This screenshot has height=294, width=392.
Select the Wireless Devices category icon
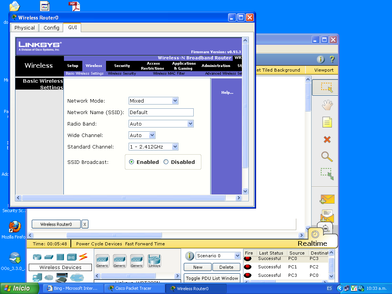[72, 257]
